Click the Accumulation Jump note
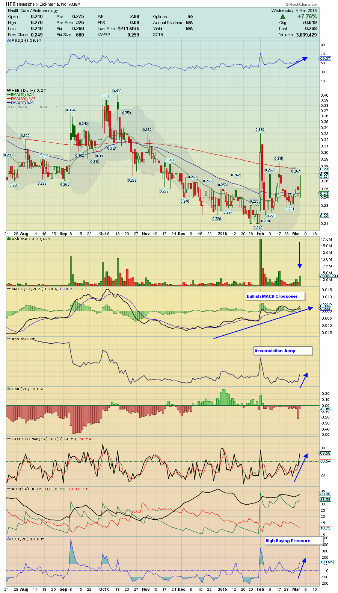338x593 pixels. click(x=283, y=351)
